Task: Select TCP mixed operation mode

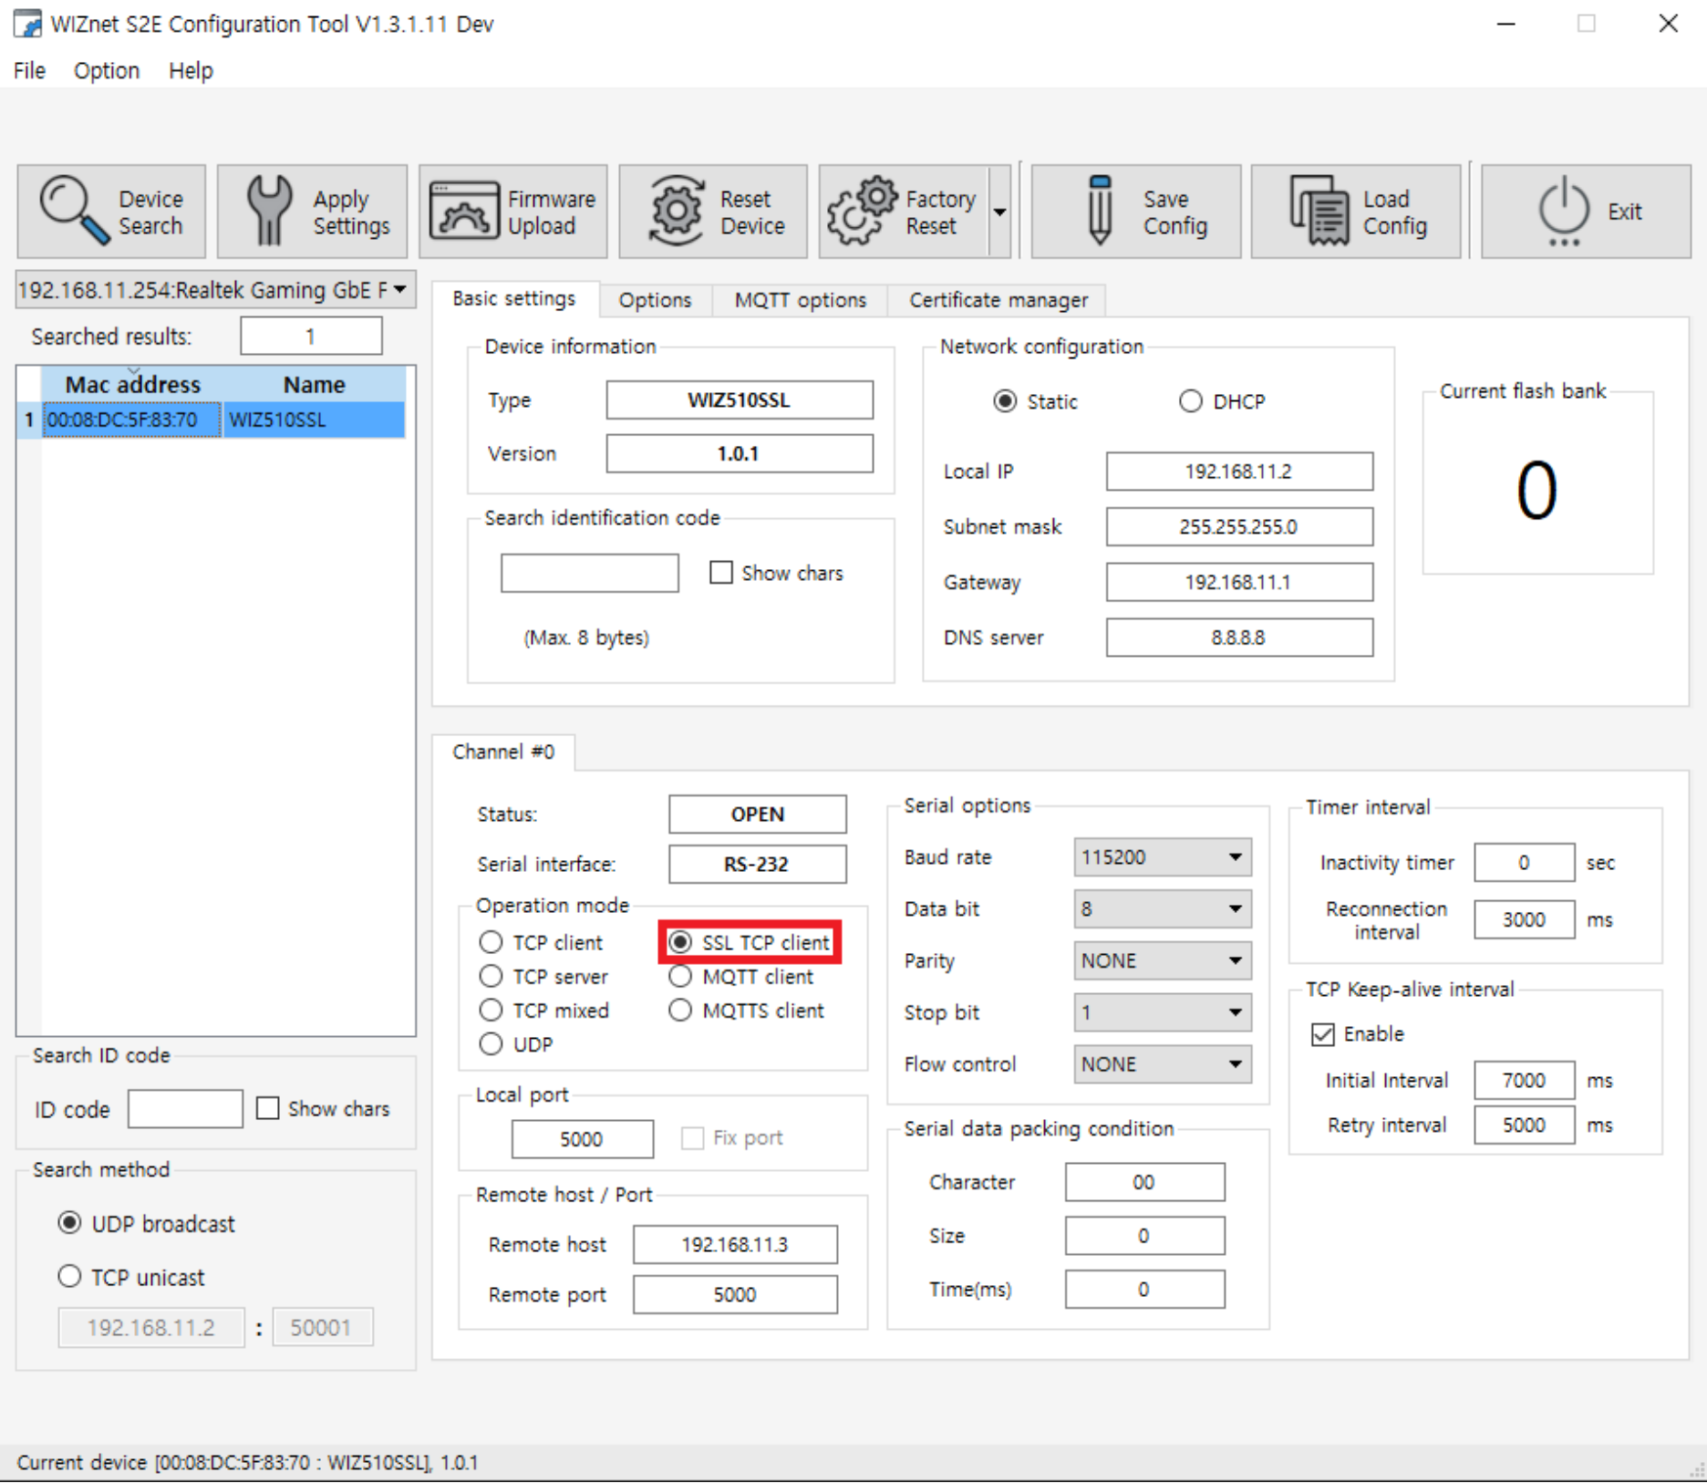Action: [491, 1011]
